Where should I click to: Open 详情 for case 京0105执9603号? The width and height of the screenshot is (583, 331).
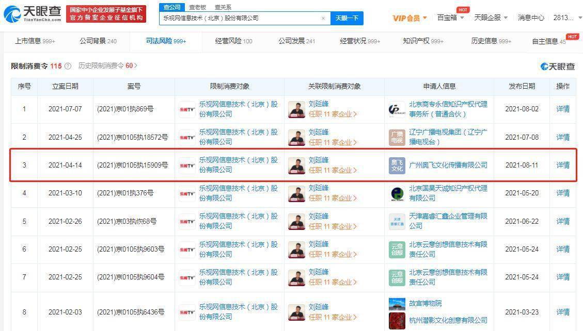562,250
